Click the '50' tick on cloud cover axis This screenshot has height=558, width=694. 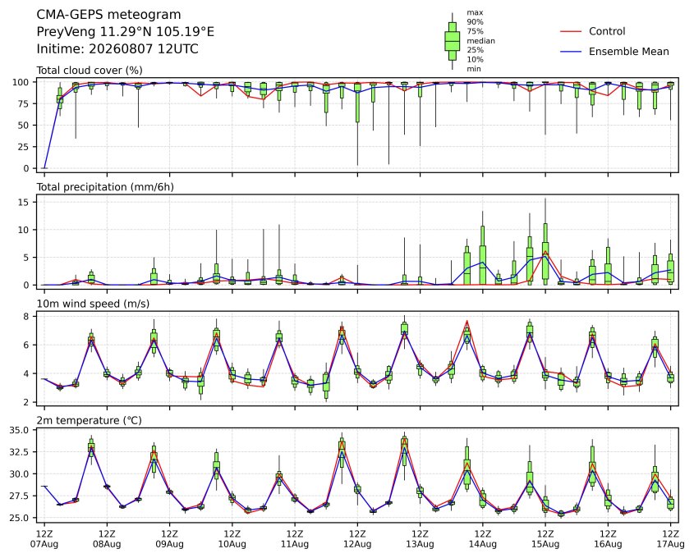pyautogui.click(x=24, y=125)
